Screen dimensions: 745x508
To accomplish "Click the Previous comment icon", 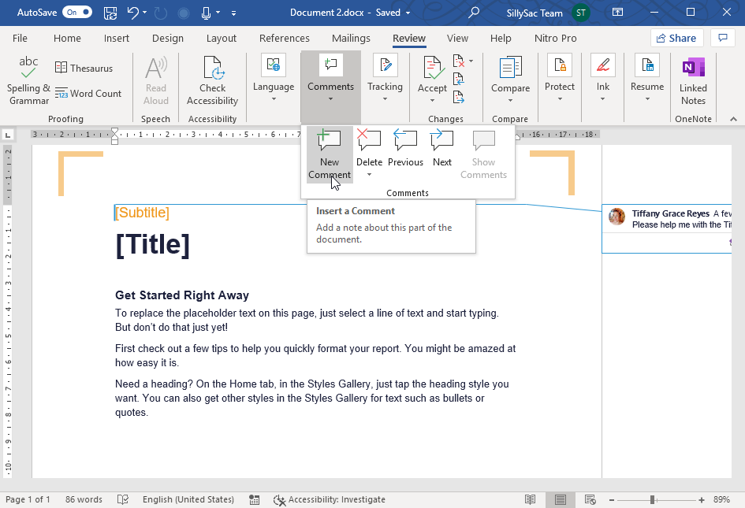I will click(405, 142).
